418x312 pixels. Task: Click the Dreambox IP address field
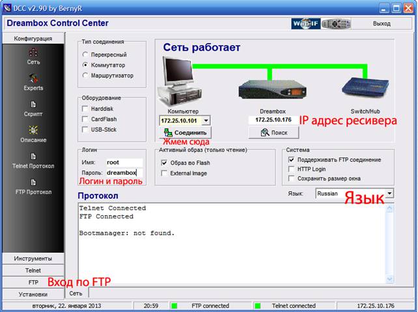click(x=273, y=120)
